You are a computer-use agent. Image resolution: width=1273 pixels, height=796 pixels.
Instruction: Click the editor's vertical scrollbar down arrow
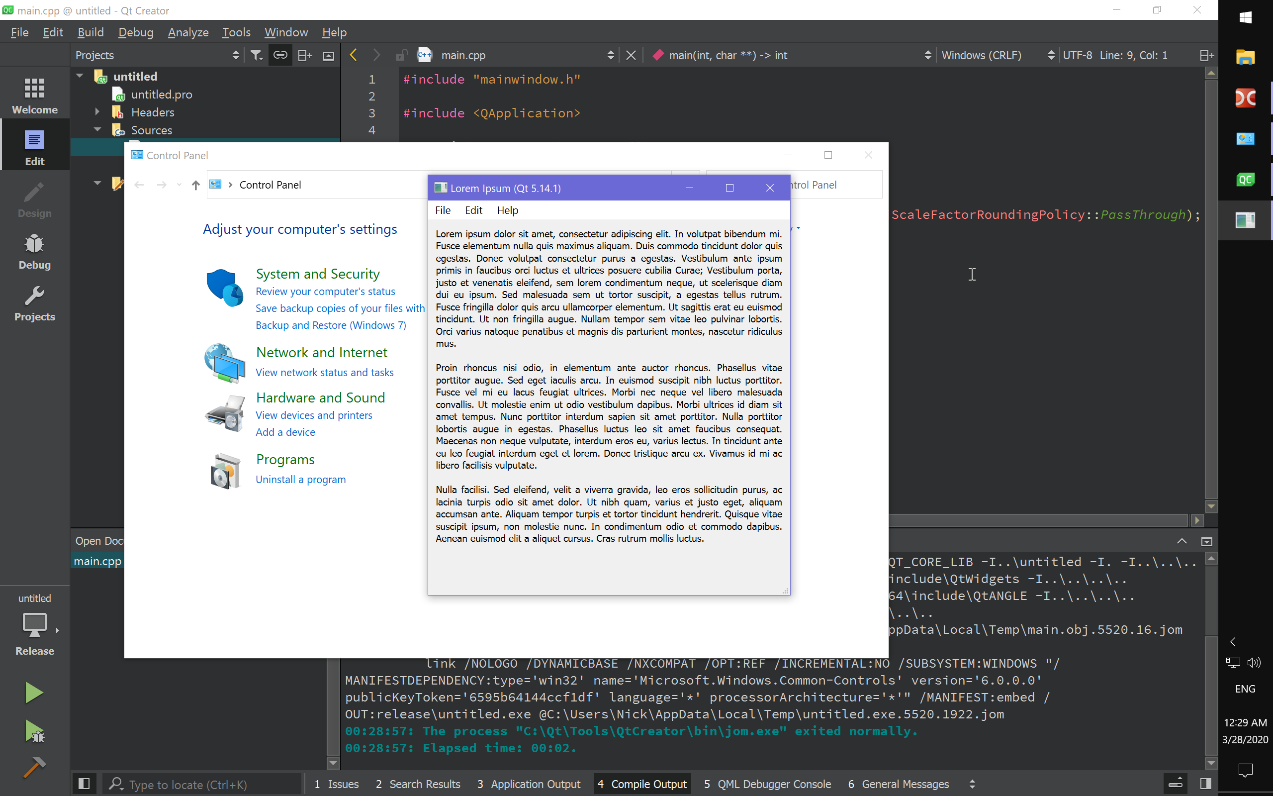(x=1211, y=506)
